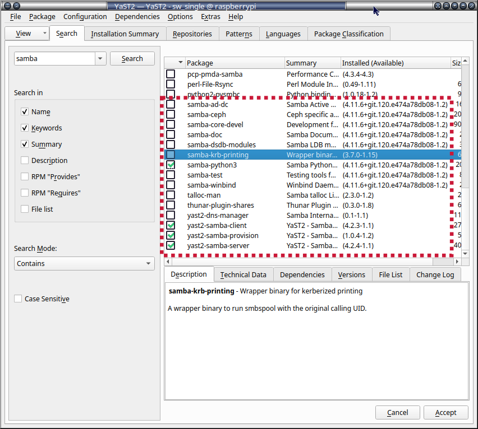Open the Dependencies menu in menu bar
The image size is (478, 429).
click(x=137, y=17)
